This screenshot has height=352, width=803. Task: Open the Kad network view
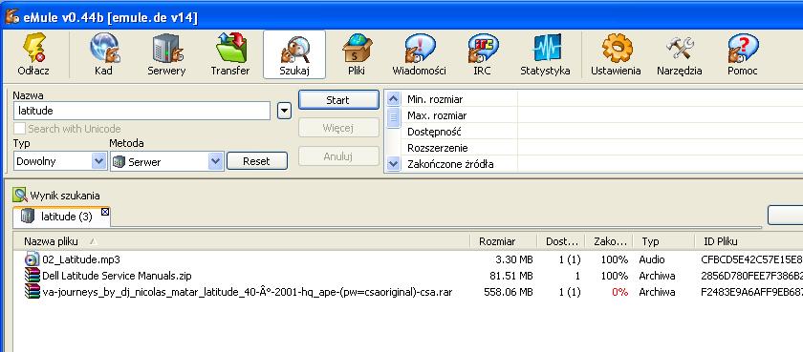tap(103, 54)
